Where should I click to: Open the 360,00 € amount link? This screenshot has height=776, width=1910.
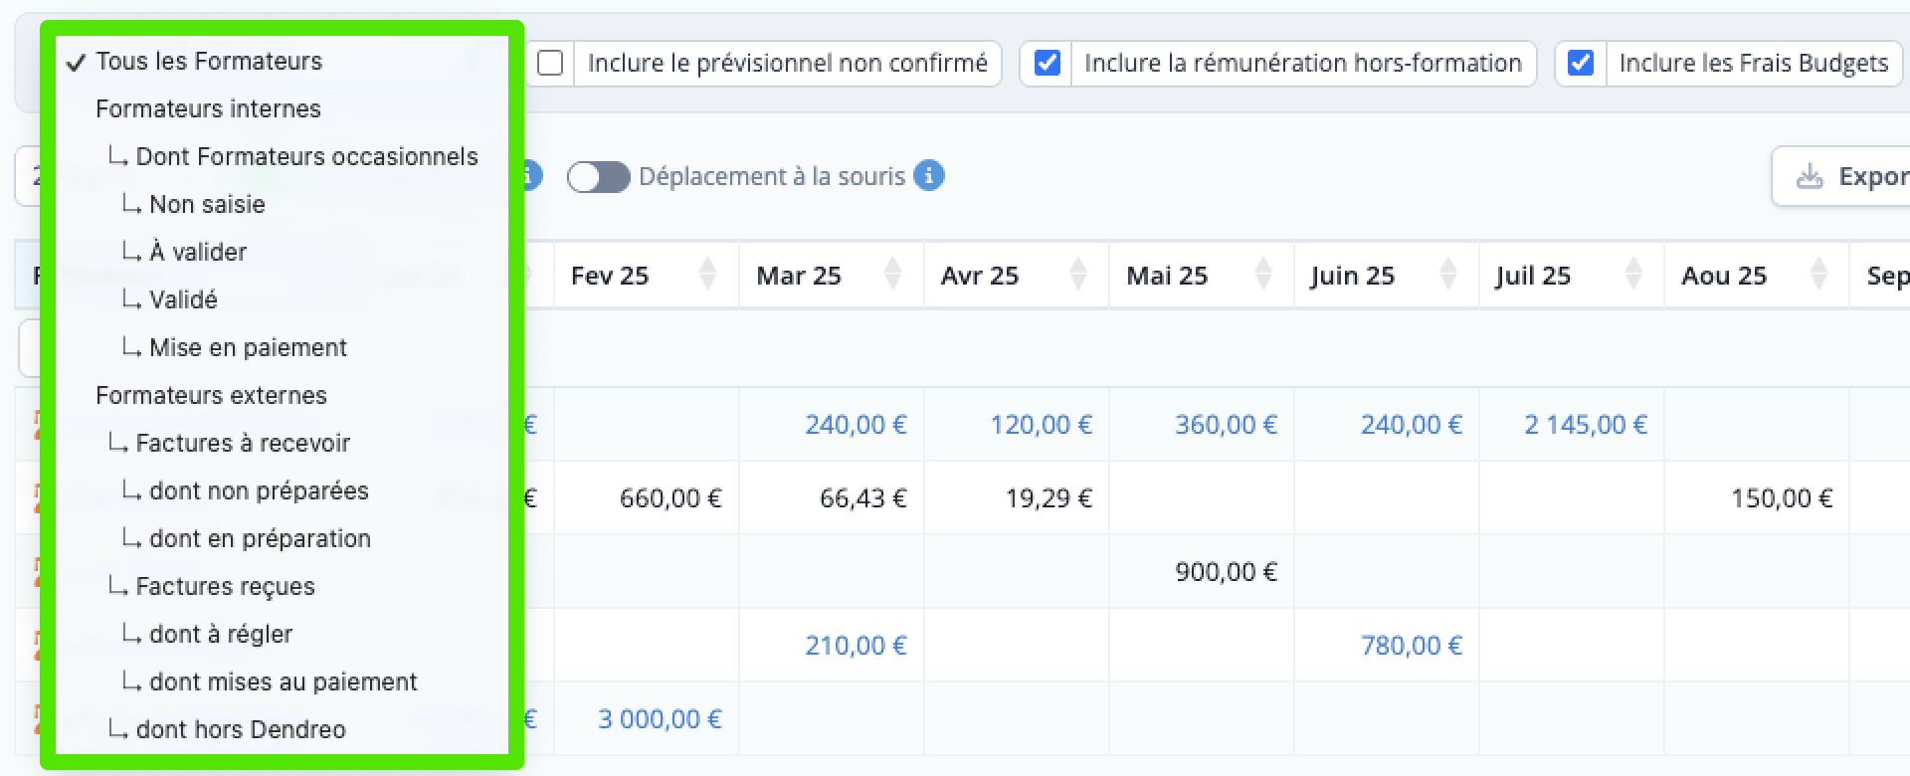click(x=1226, y=425)
